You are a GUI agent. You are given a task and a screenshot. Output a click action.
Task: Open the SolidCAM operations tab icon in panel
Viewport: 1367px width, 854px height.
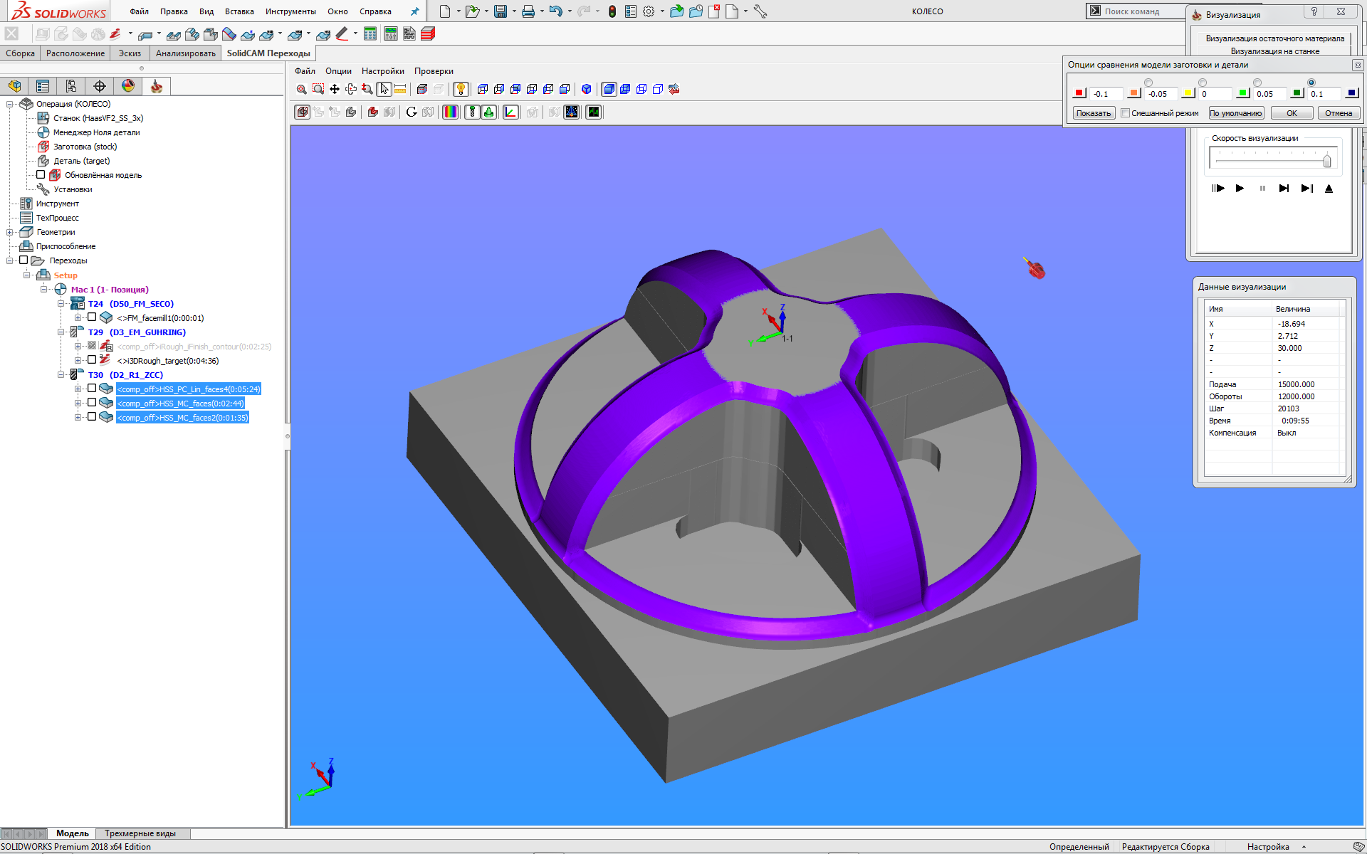pyautogui.click(x=157, y=86)
